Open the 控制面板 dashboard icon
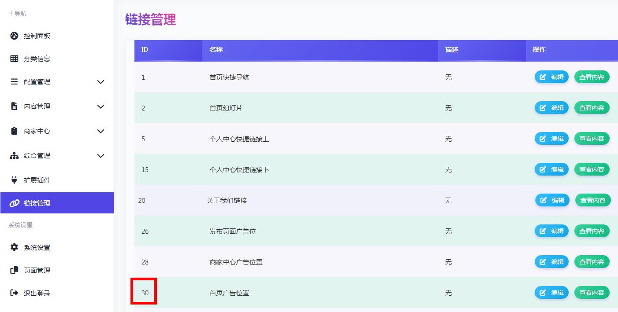 point(14,36)
